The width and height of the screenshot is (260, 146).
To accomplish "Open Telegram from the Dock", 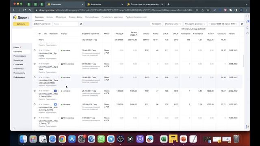I will (x=111, y=139).
